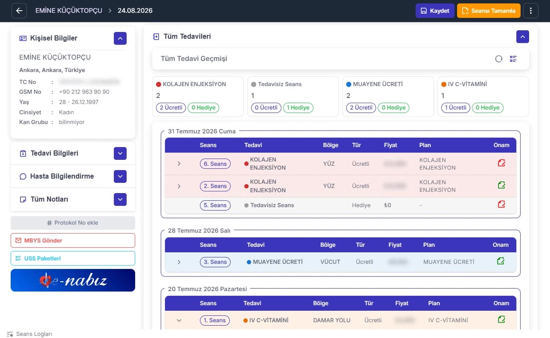Viewport: 550px width, 338px height.
Task: Select the Tedavisiz Seans summary card
Action: (x=293, y=97)
